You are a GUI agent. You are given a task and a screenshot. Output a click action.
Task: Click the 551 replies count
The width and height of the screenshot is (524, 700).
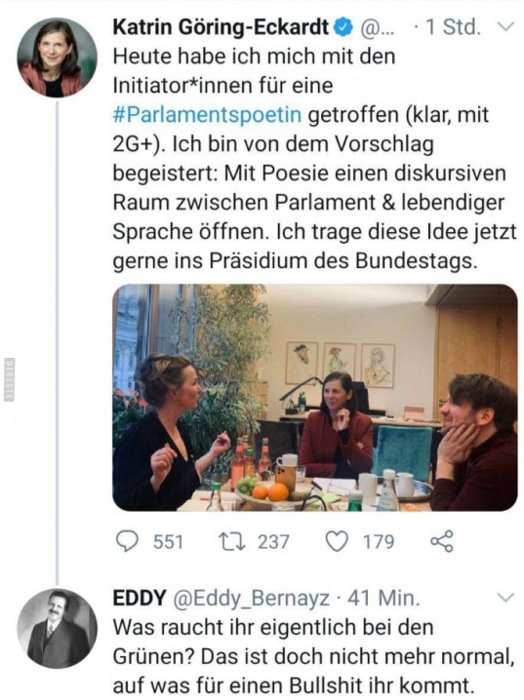click(169, 542)
